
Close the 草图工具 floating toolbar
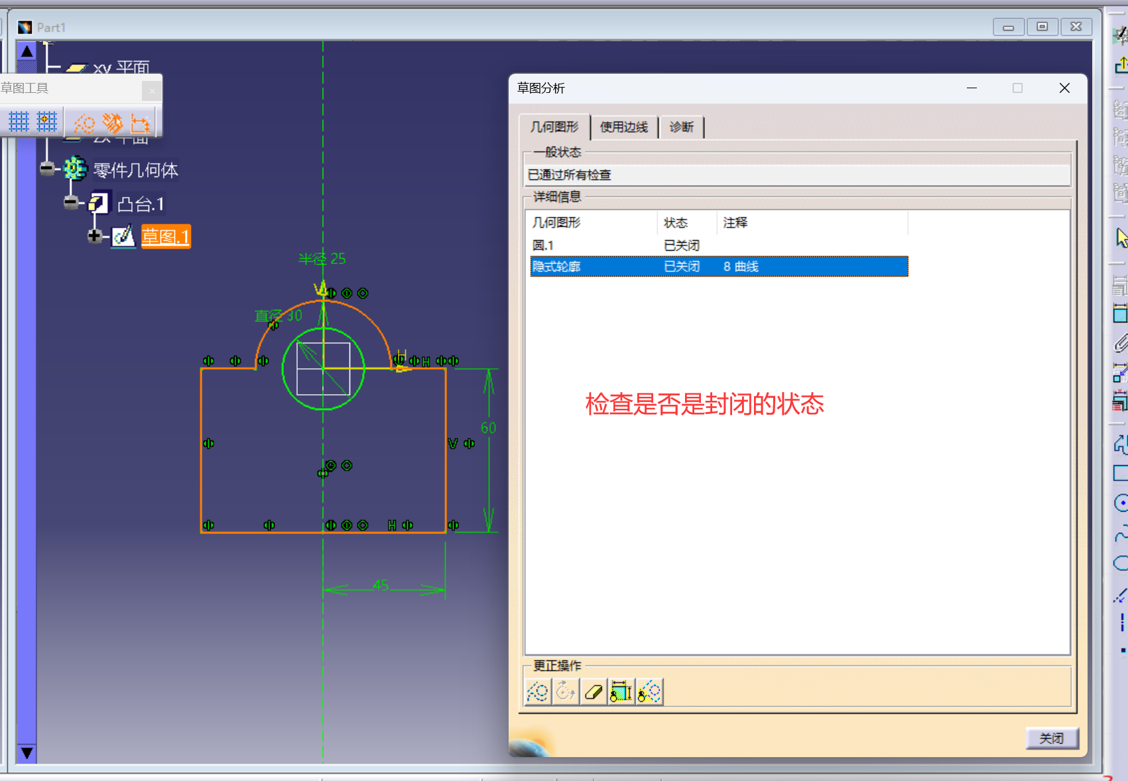pyautogui.click(x=152, y=90)
